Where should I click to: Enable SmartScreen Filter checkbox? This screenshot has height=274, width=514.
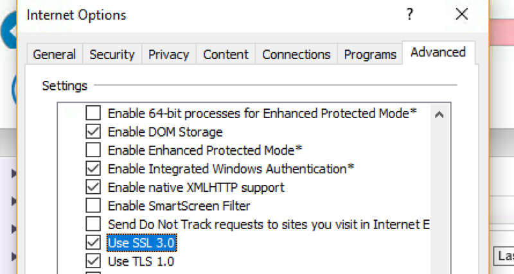coord(93,205)
